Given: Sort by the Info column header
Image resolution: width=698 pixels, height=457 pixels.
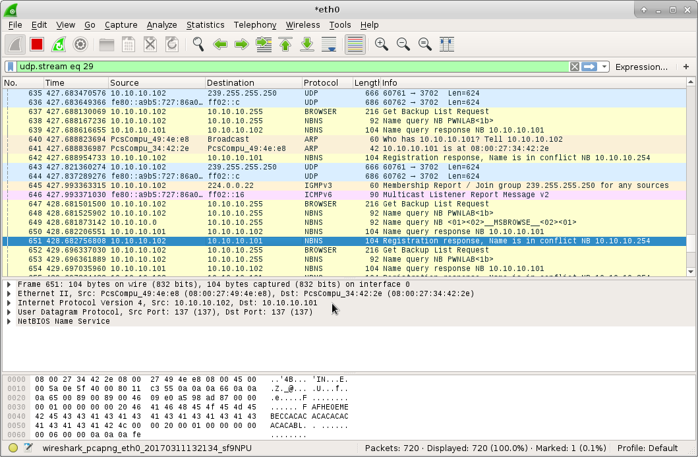Looking at the screenshot, I should pos(533,83).
